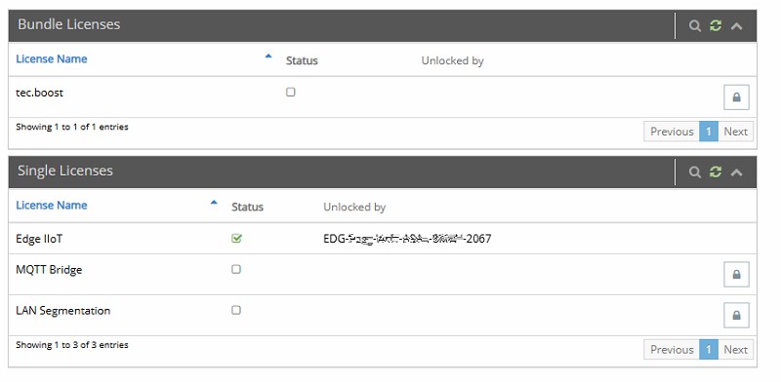The image size is (781, 382).
Task: Click the lock icon for LAN Segmentation
Action: (736, 316)
